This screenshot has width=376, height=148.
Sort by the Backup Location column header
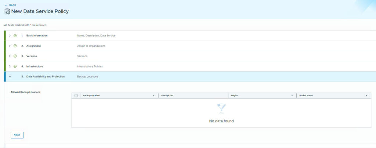click(x=91, y=95)
